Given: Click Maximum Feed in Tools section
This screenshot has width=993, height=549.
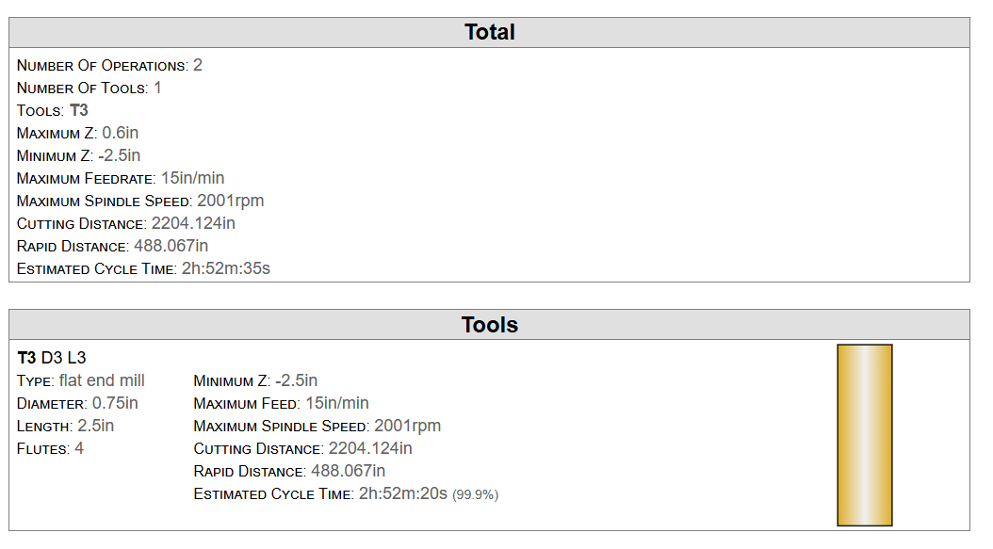Looking at the screenshot, I should click(281, 403).
